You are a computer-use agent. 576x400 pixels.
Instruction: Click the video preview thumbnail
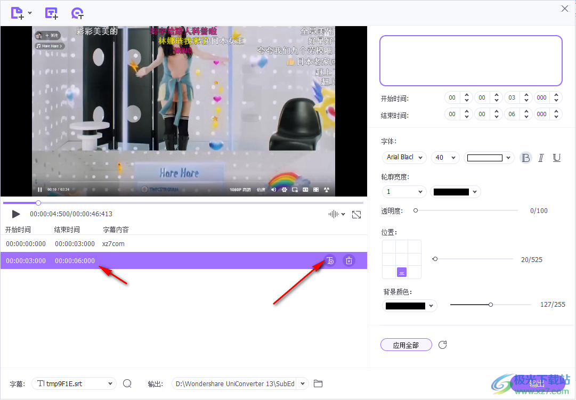tap(184, 111)
